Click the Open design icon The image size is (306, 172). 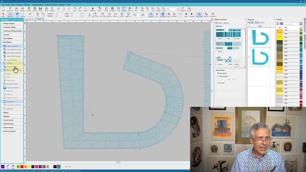pos(16,9)
